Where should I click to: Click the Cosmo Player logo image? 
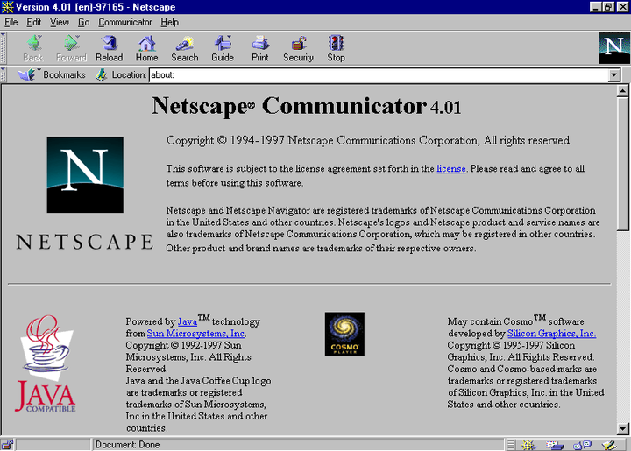point(344,335)
